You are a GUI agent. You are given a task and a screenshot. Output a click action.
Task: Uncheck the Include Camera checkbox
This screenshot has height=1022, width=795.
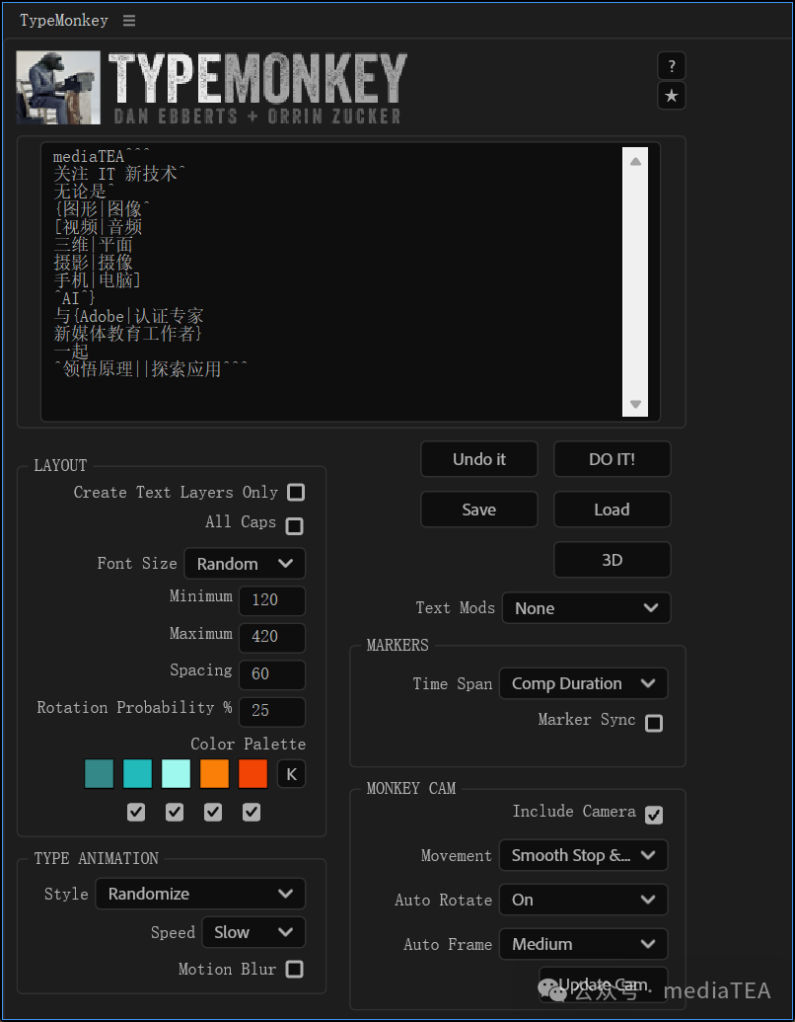[654, 815]
